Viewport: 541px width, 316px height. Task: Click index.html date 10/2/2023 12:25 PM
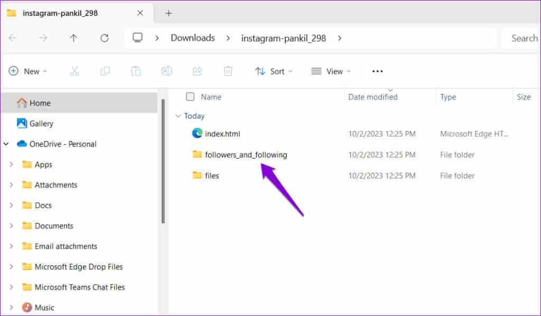click(x=382, y=134)
